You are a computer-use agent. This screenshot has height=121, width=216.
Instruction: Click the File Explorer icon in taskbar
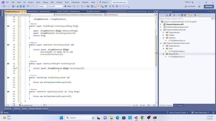point(111,118)
